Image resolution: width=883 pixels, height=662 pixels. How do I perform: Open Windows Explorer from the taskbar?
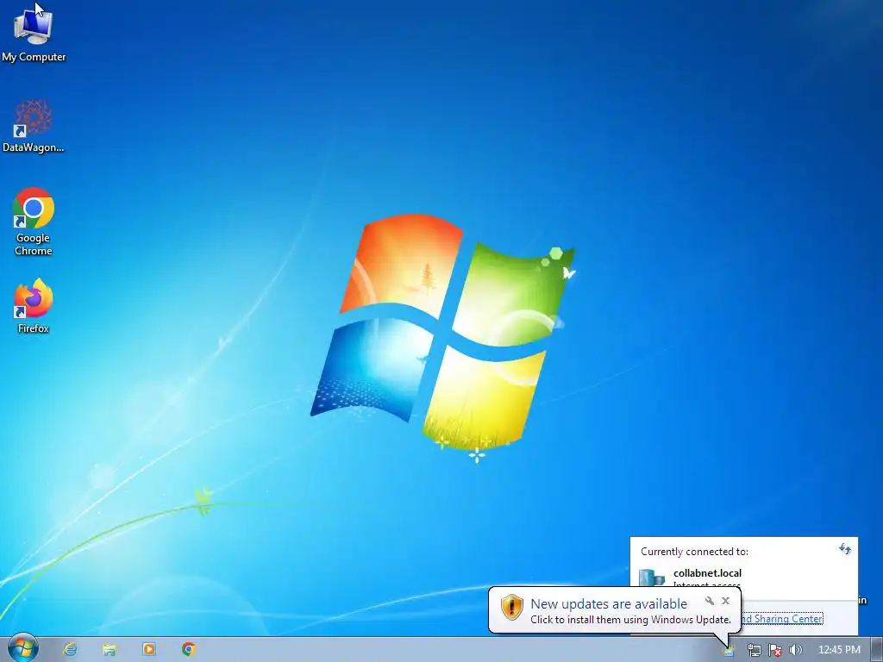pos(110,649)
